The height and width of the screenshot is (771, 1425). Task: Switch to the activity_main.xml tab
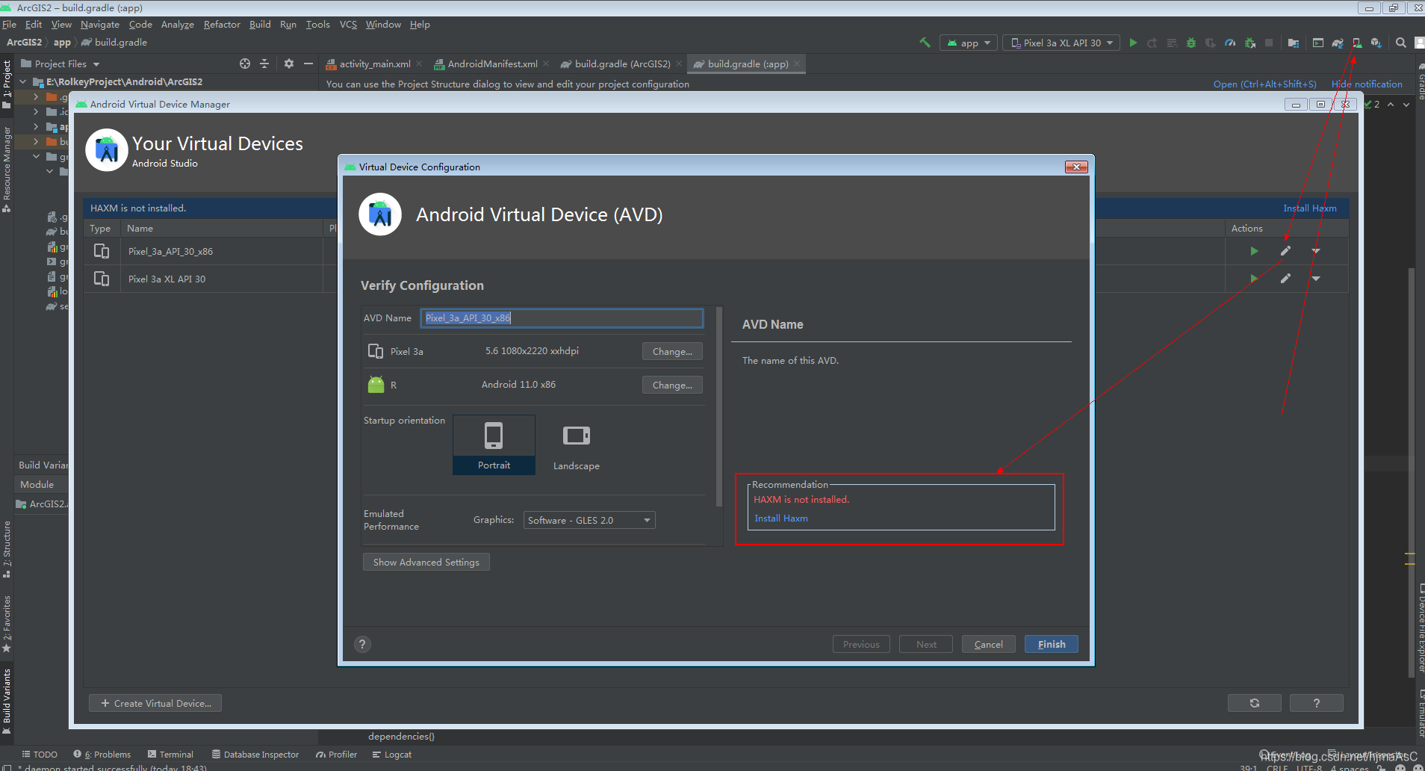pos(375,64)
